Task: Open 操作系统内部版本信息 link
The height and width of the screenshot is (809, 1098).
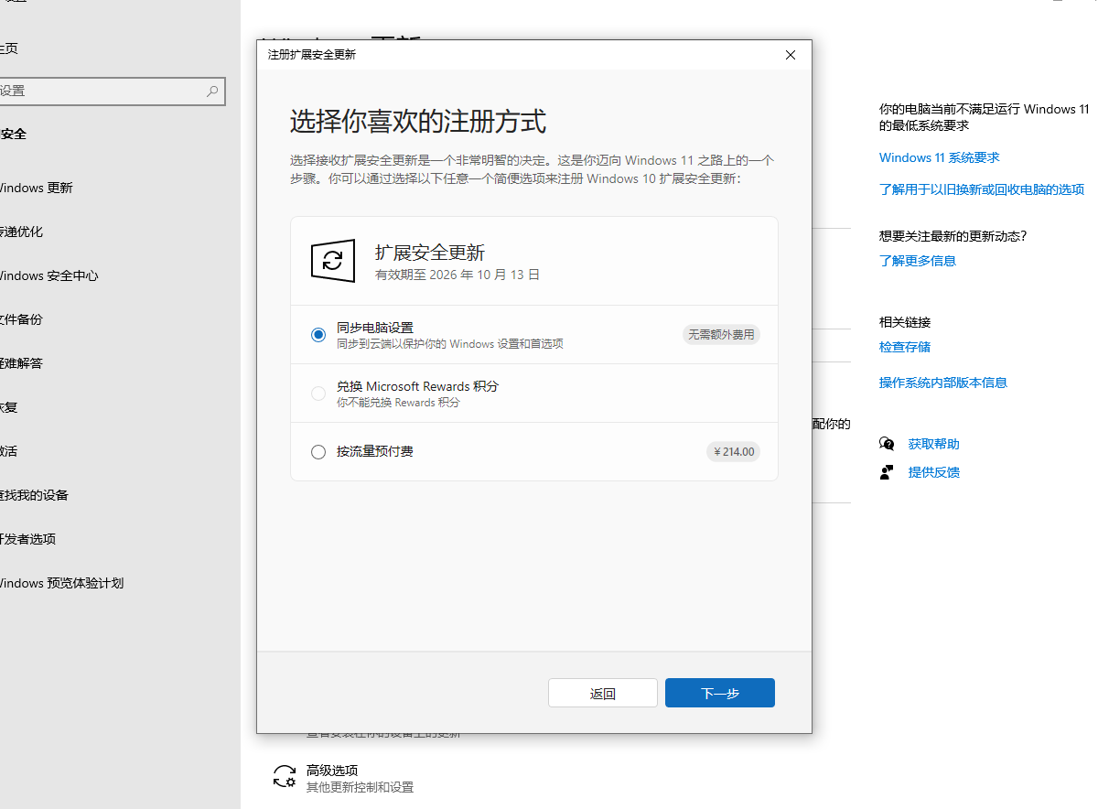Action: tap(943, 383)
